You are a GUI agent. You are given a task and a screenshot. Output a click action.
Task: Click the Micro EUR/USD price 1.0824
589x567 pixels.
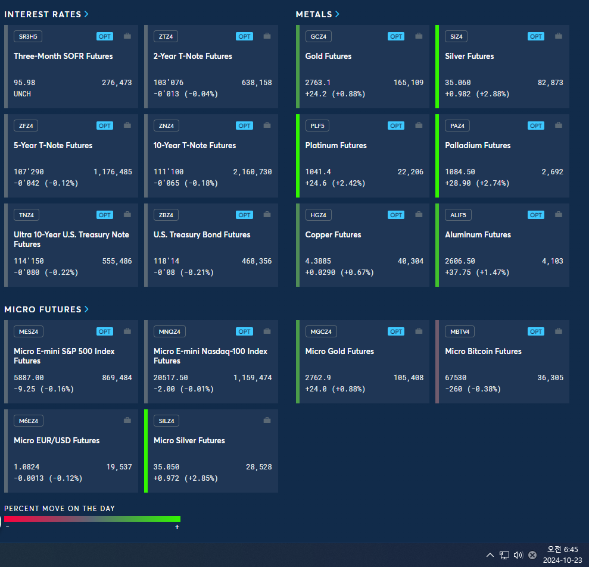click(26, 467)
